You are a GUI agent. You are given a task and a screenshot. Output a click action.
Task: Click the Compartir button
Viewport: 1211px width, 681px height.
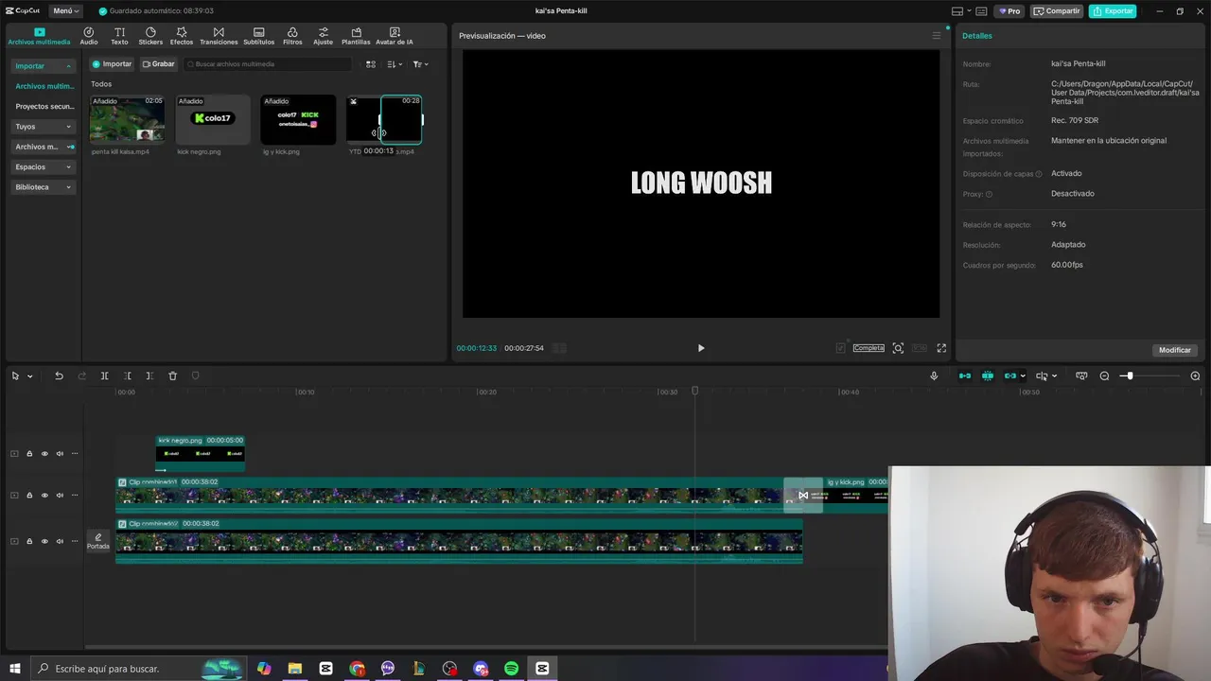[1057, 11]
